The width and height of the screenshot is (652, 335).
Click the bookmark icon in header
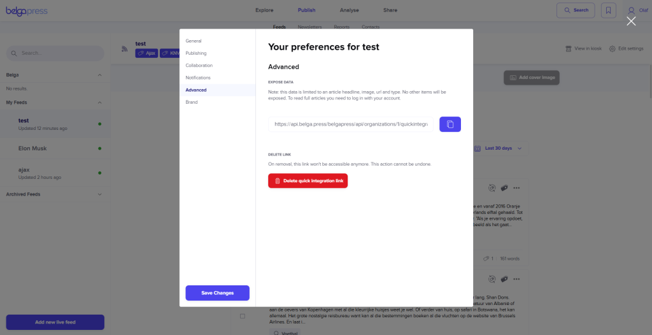[608, 10]
